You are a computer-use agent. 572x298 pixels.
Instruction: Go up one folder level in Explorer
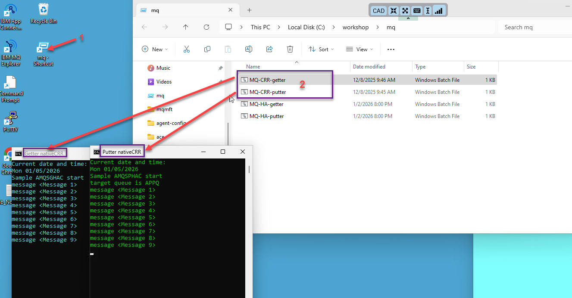pyautogui.click(x=186, y=27)
